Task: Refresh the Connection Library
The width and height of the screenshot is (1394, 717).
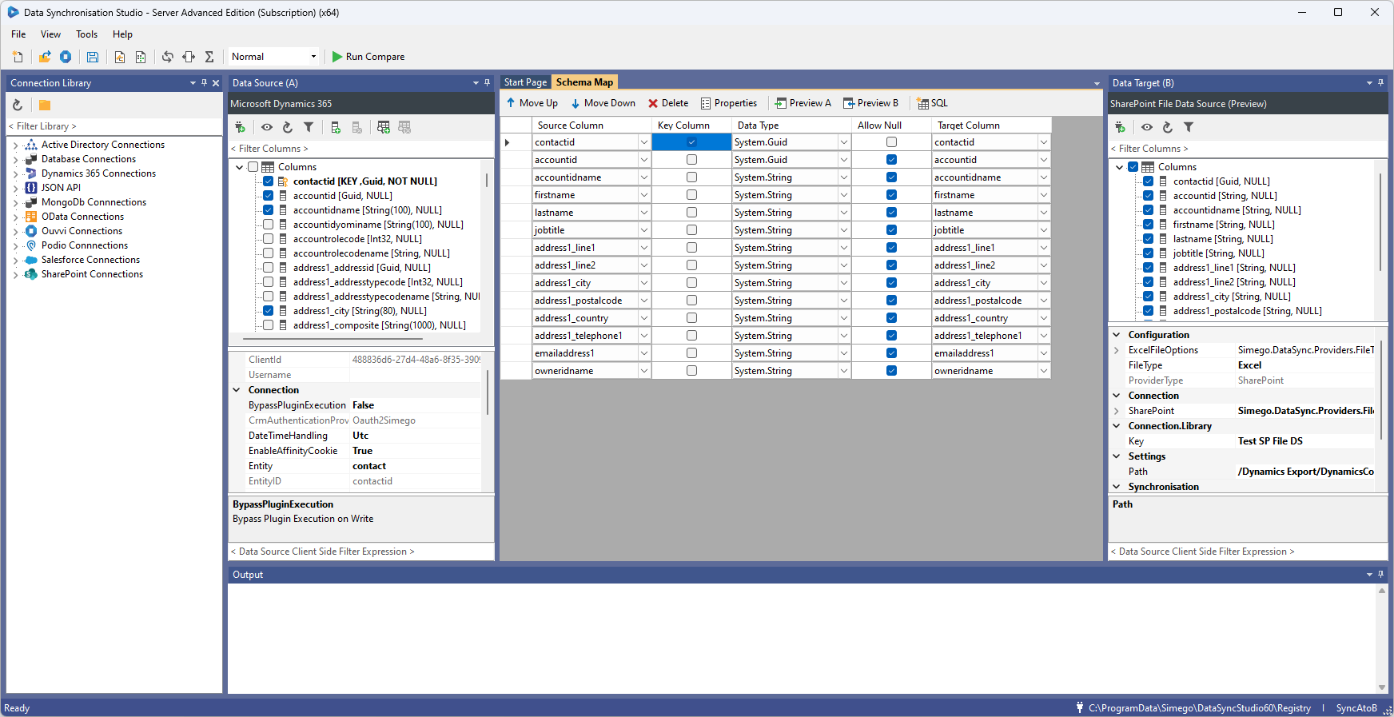Action: point(18,105)
